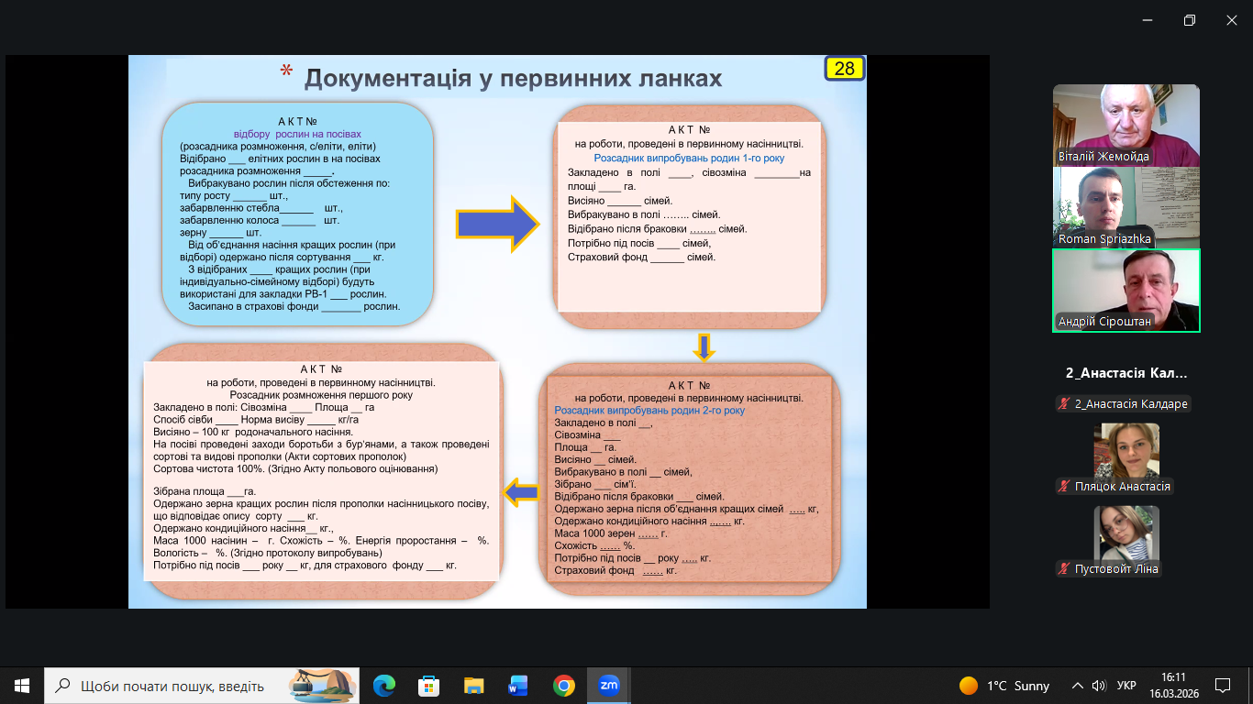Image resolution: width=1253 pixels, height=704 pixels.
Task: Select Пляцок Анастасія's profile photo tile
Action: pos(1126,450)
